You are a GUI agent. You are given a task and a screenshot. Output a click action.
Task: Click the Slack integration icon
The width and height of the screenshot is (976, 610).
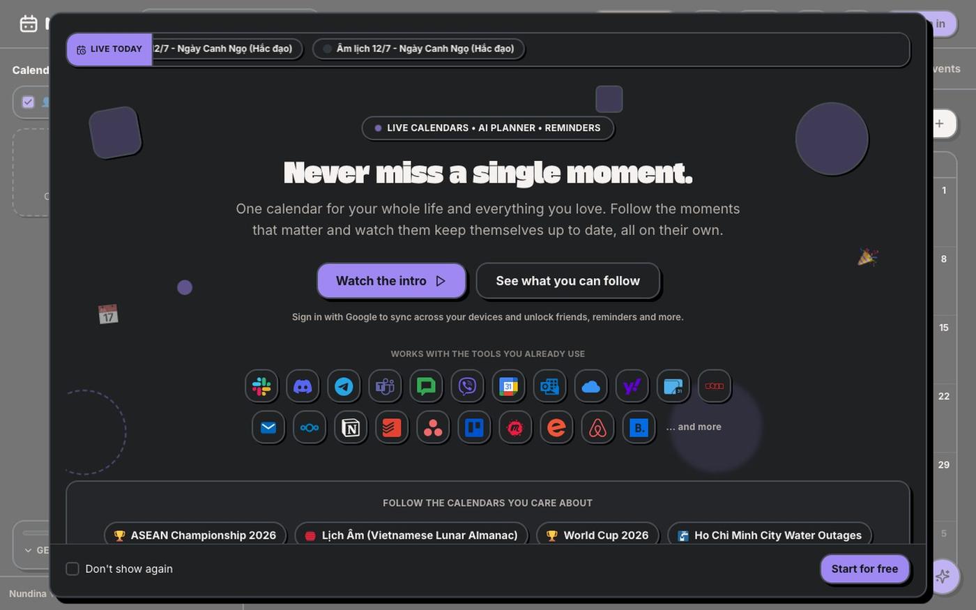click(261, 386)
